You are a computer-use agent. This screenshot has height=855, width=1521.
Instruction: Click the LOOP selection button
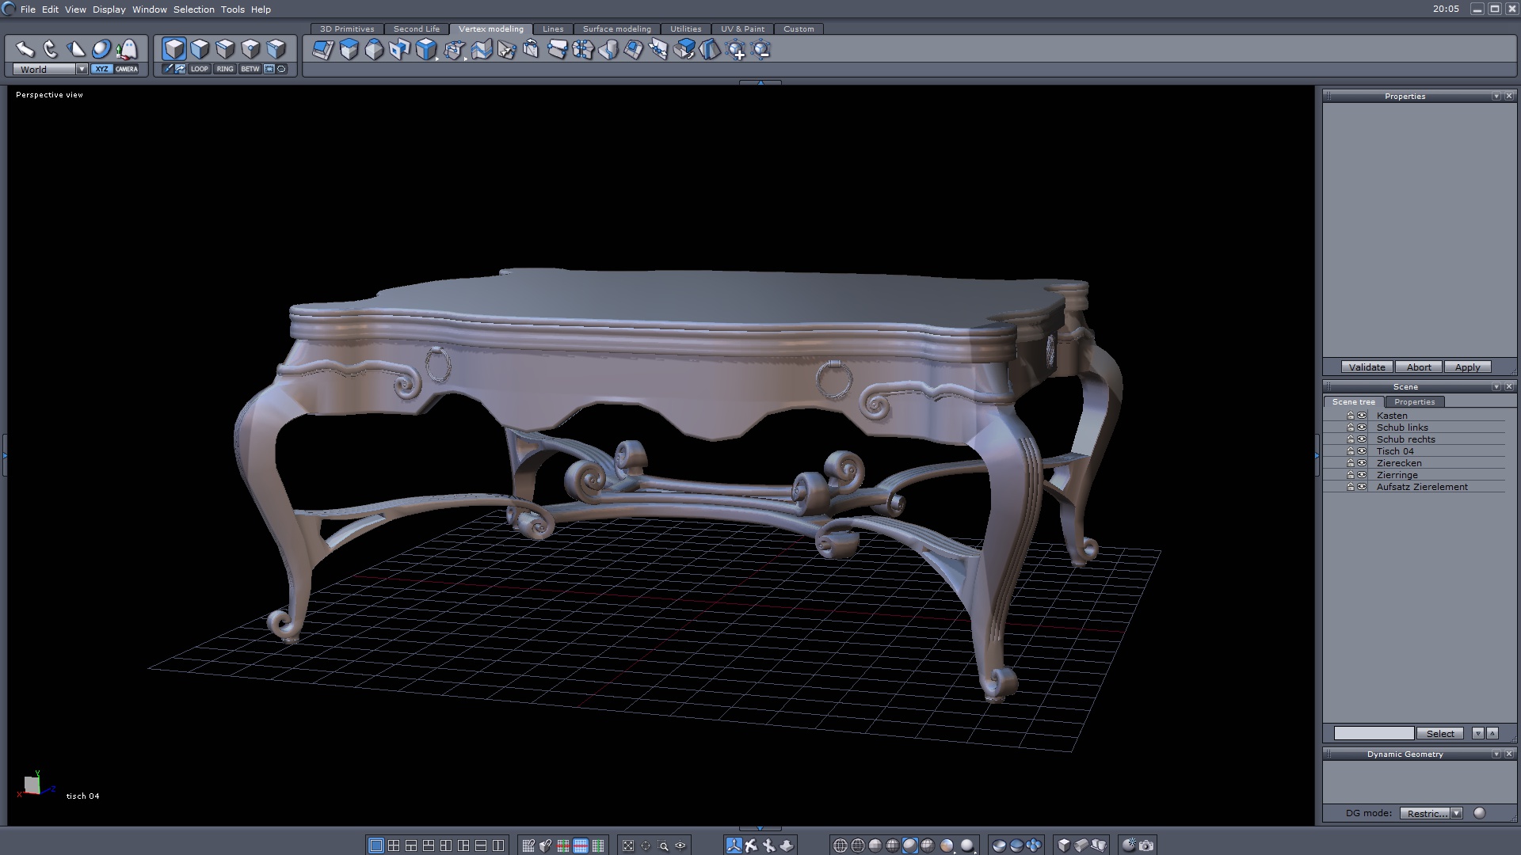pos(199,69)
